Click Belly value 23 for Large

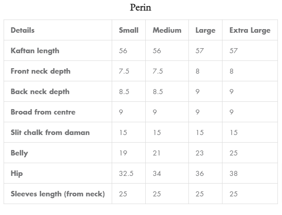pos(199,153)
